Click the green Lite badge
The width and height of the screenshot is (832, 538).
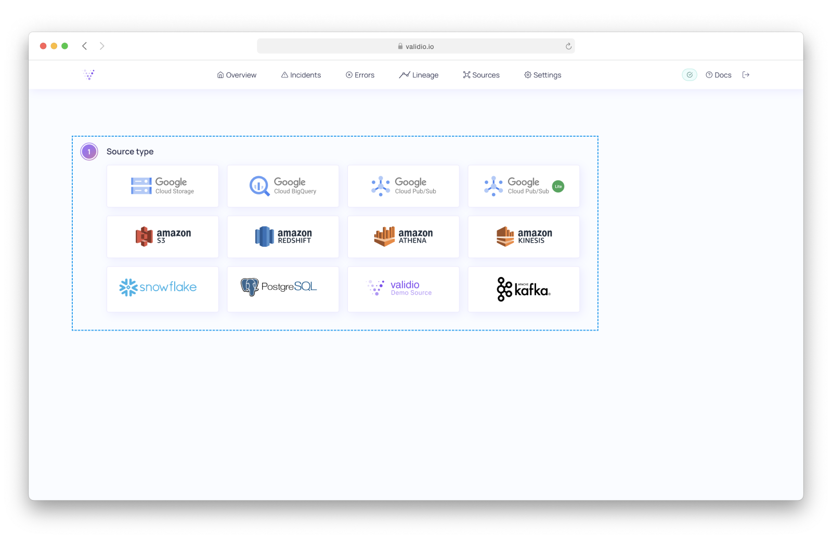(x=558, y=186)
